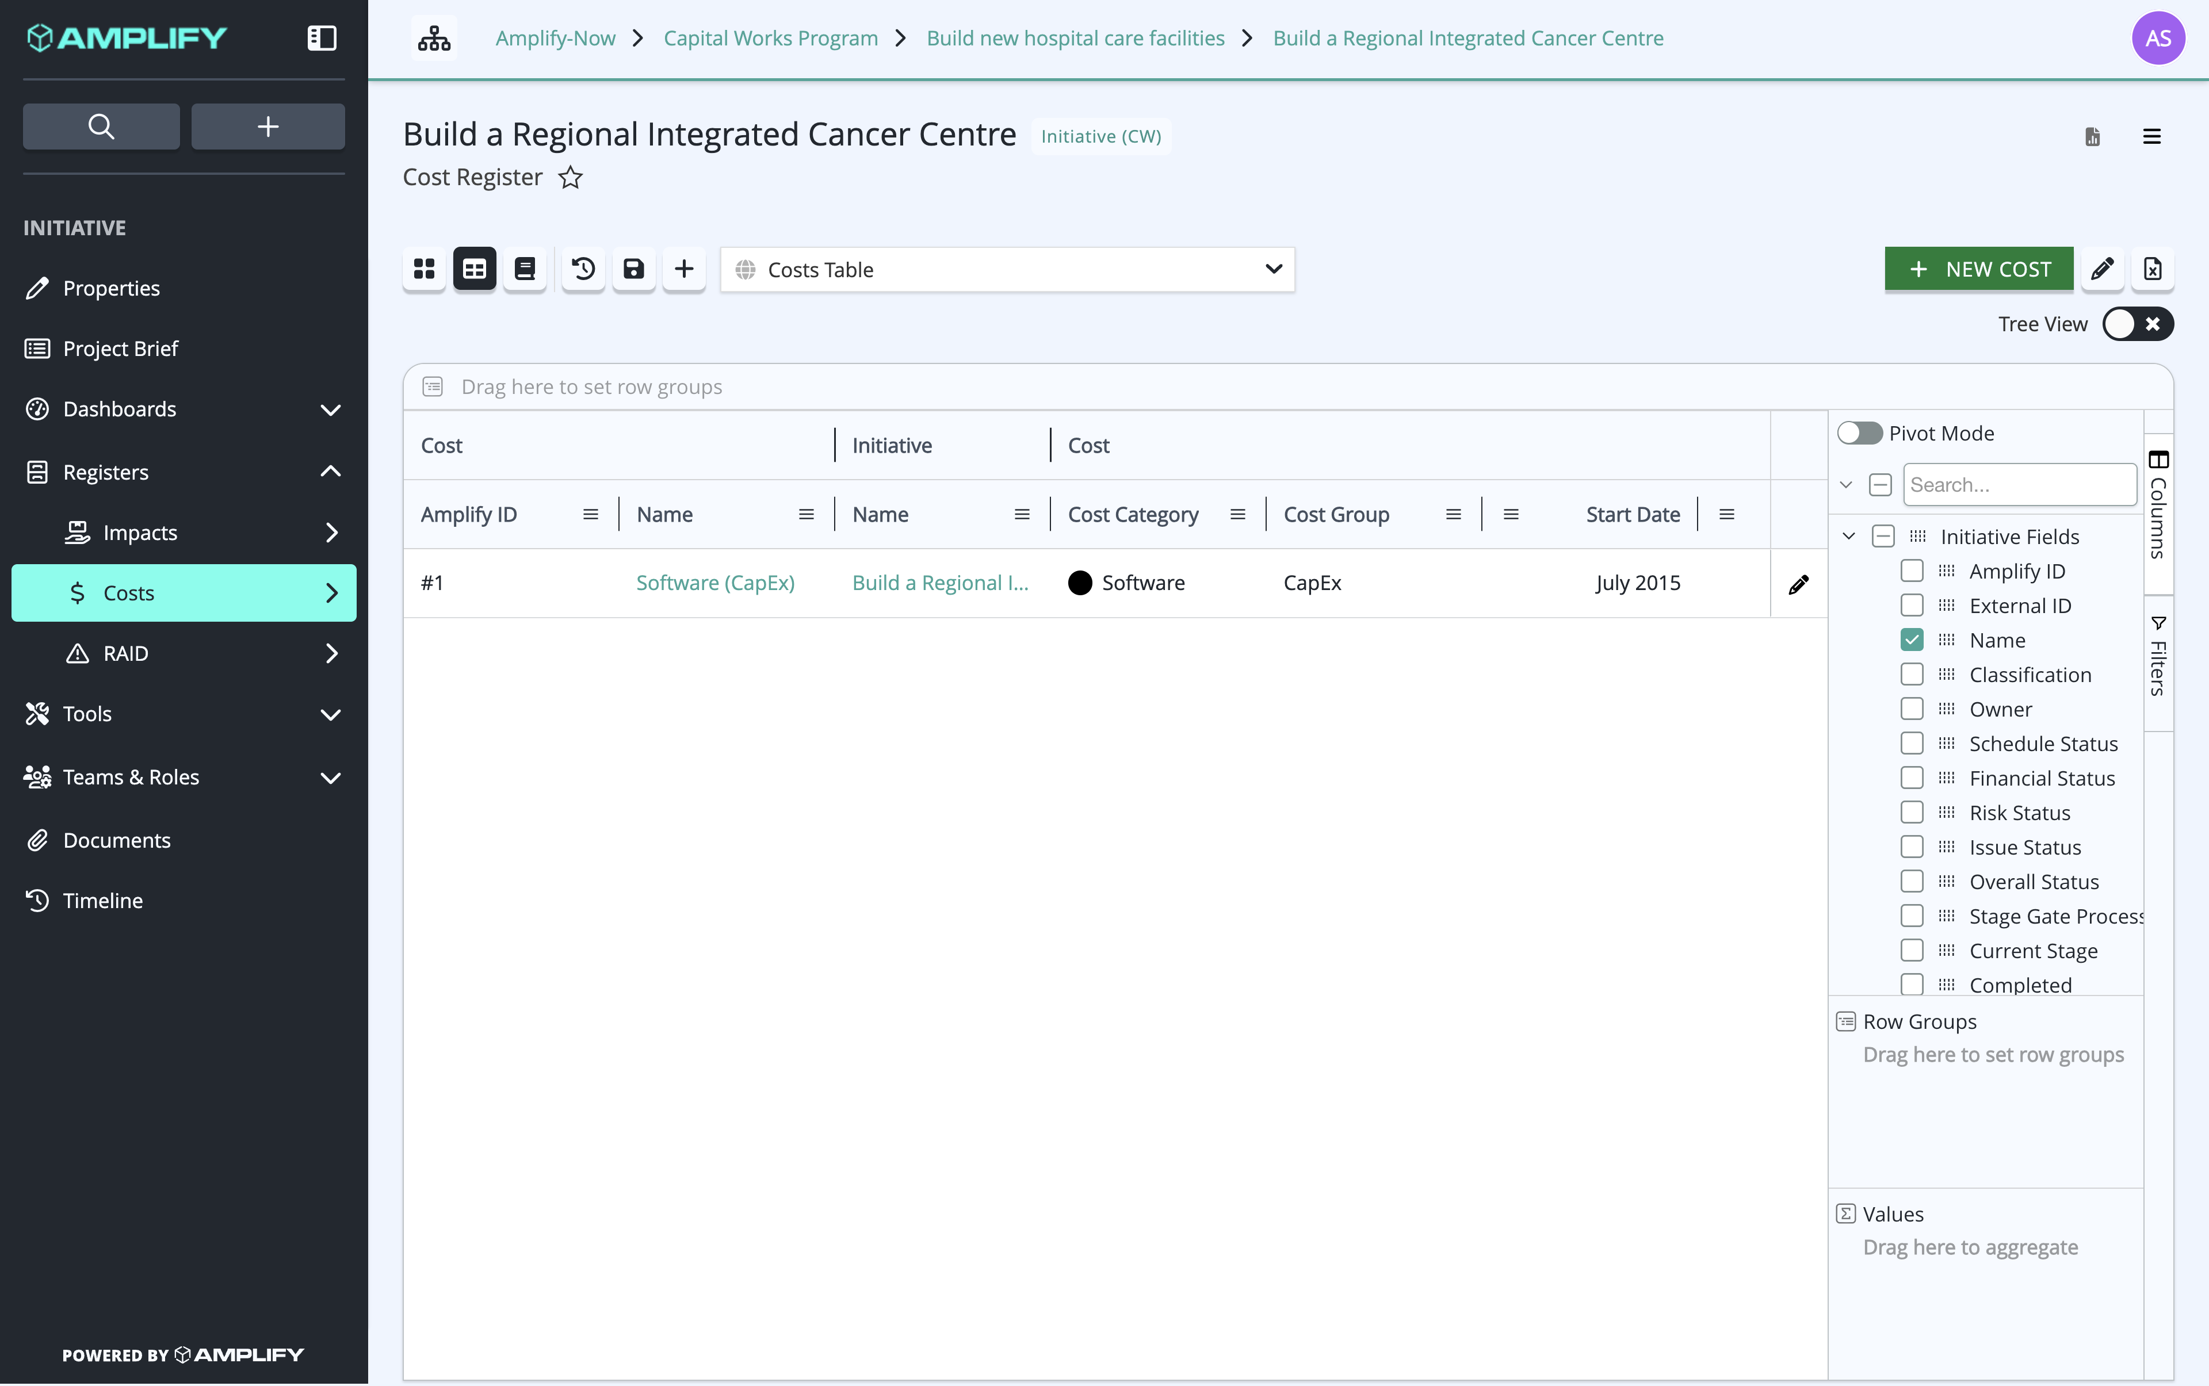Toggle the Tree View switch
Viewport: 2209px width, 1386px height.
click(x=2138, y=324)
